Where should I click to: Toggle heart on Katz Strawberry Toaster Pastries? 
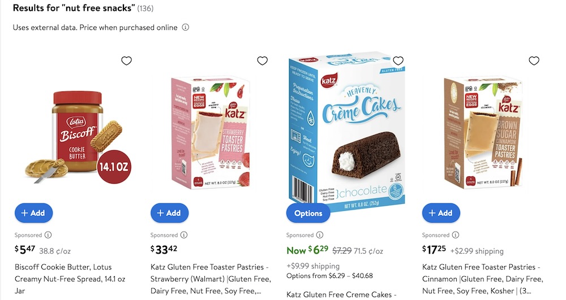pyautogui.click(x=262, y=61)
